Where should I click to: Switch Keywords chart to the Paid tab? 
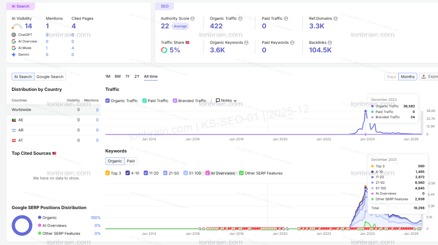pos(131,161)
